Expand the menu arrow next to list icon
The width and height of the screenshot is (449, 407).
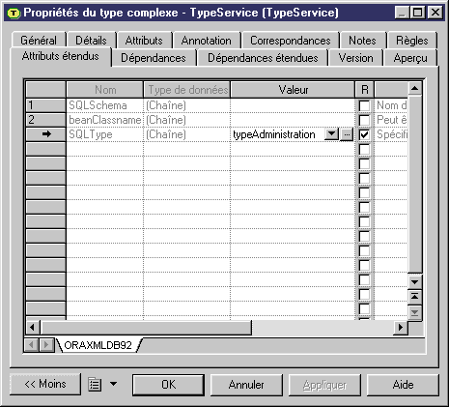(113, 384)
